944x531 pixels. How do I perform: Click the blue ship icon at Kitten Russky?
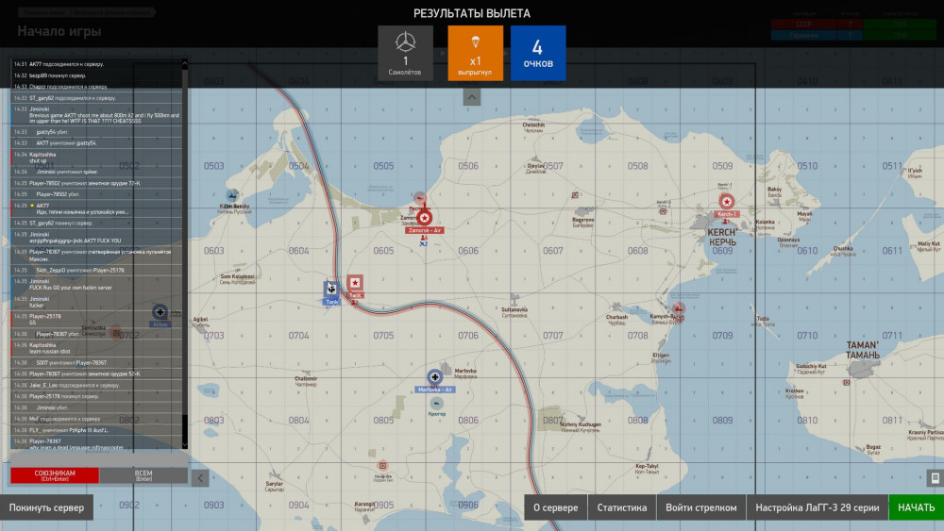232,195
